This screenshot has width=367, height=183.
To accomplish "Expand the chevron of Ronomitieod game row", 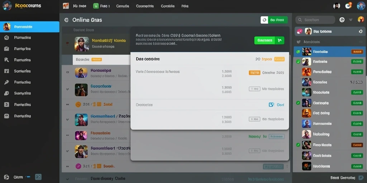I will (x=68, y=151).
